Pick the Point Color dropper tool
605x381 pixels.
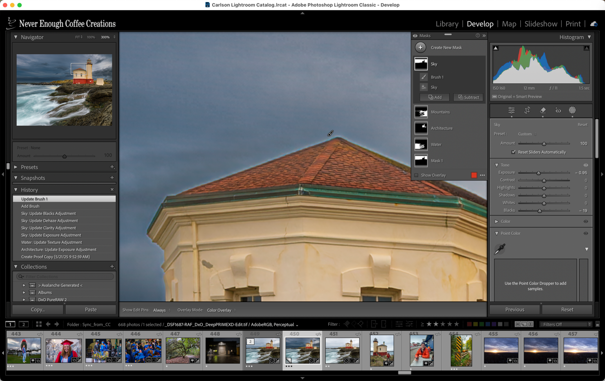[499, 249]
